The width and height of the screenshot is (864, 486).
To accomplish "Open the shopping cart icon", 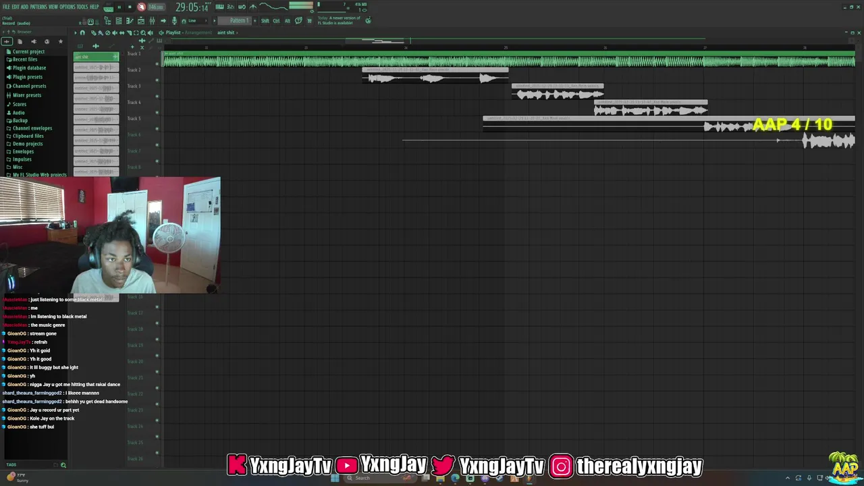I will click(309, 21).
